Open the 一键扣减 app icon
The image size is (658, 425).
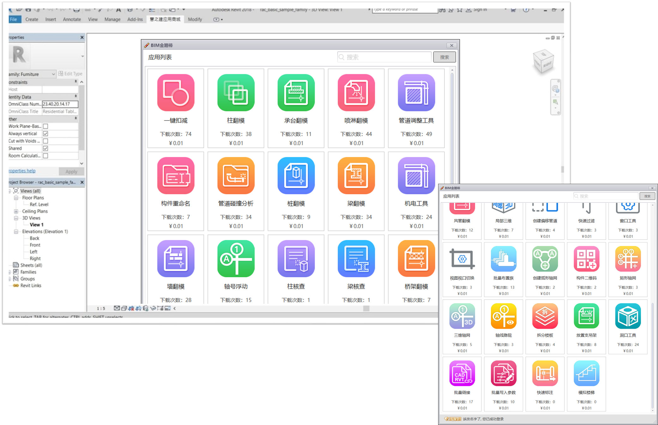click(176, 93)
